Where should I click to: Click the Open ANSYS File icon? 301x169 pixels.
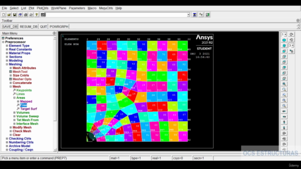[x=9, y=15]
